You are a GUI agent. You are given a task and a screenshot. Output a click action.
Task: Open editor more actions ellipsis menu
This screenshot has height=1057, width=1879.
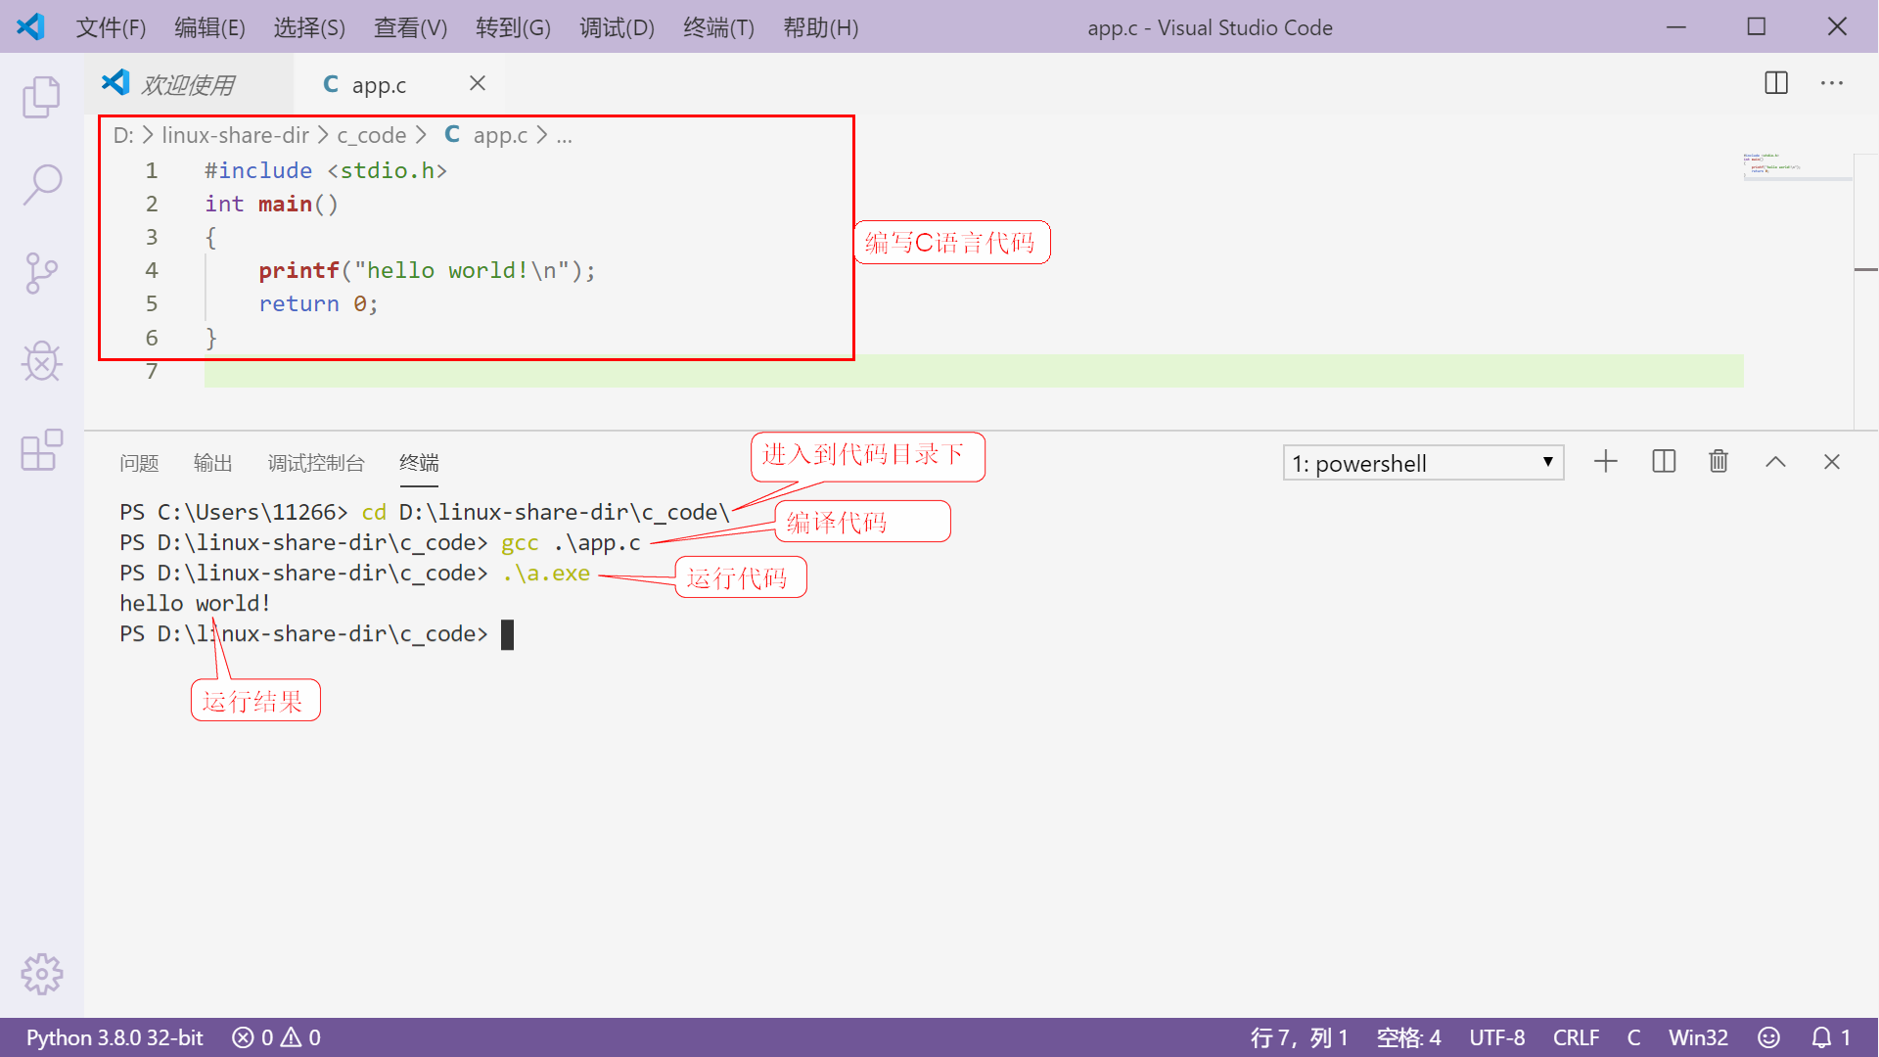click(x=1832, y=83)
